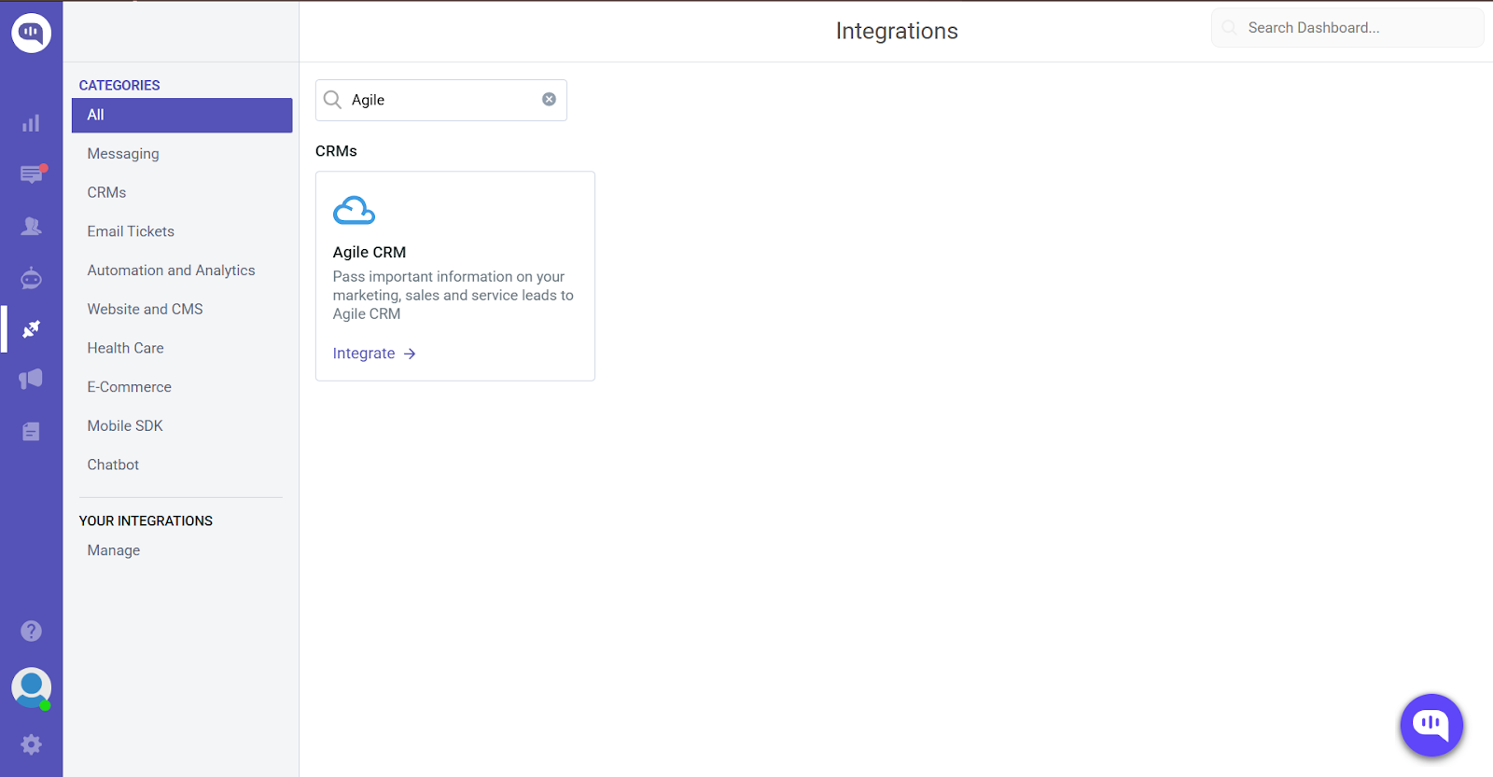Clear the Agile search text

pos(549,100)
